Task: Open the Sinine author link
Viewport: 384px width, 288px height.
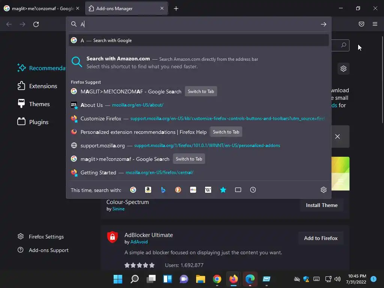Action: click(x=118, y=209)
